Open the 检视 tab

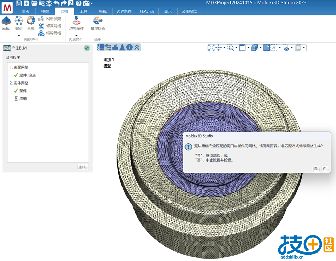[x=103, y=11]
